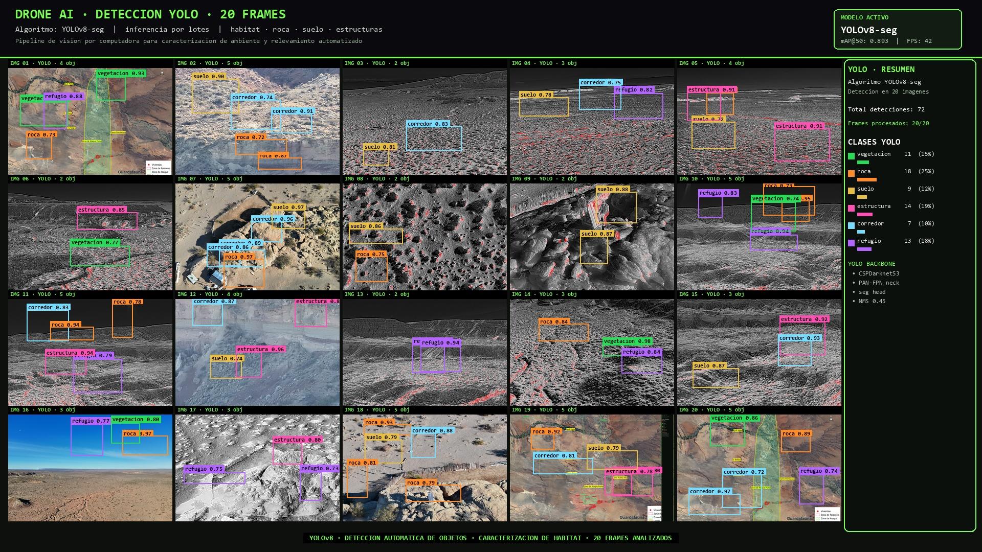Click the 'roca 0.92' label in IMG 19
This screenshot has width=982, height=552.
[546, 431]
